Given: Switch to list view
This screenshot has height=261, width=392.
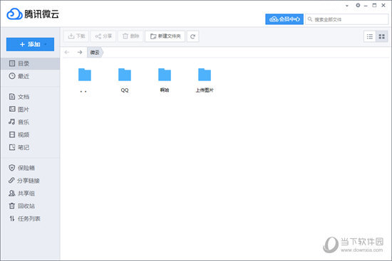Looking at the screenshot, I should pos(370,37).
